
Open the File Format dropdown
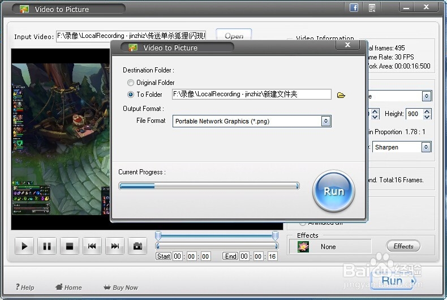[325, 121]
